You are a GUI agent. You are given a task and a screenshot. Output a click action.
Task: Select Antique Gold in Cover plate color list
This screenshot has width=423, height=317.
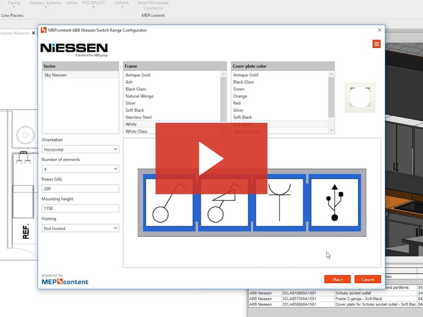[x=245, y=75]
